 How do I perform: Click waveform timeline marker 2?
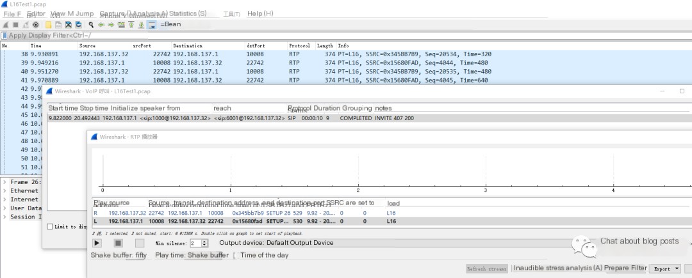pos(358,190)
